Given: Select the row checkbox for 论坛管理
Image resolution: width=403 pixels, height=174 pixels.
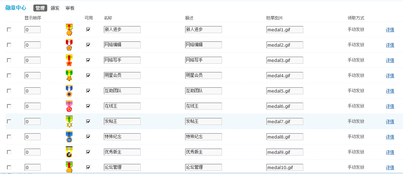Looking at the screenshot, I should coord(9,167).
